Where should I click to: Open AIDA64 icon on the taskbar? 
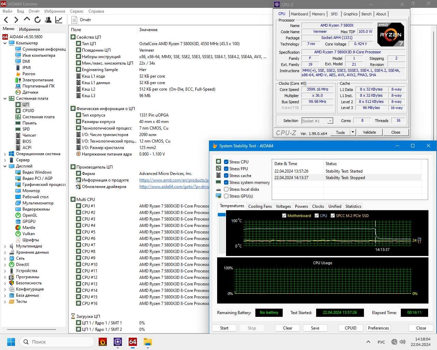point(133,342)
